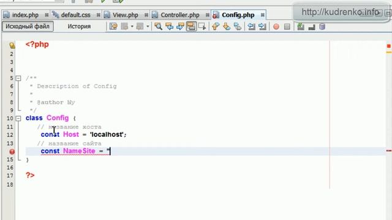Close the Config.php tab
The width and height of the screenshot is (392, 220).
tap(263, 15)
